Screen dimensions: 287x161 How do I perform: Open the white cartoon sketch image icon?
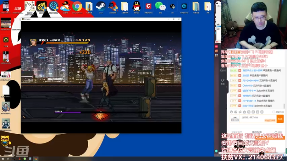30,6
